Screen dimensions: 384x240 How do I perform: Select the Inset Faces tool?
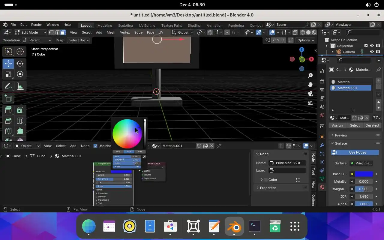tap(20, 110)
